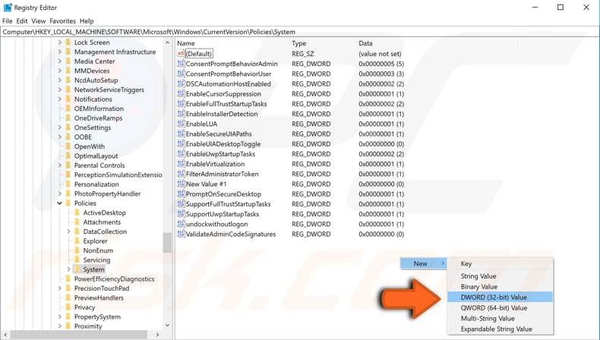Select the Servicing key under Policies
This screenshot has height=340, width=600.
[96, 260]
